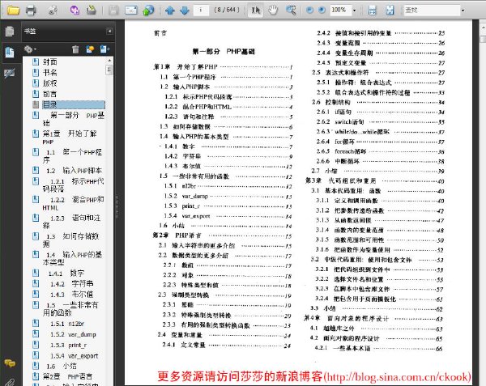This screenshot has height=386, width=486.
Task: Jump to bookmark 1.2.3 语句和注释
Action: [71, 222]
